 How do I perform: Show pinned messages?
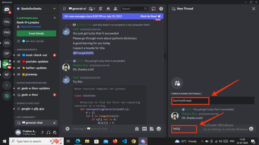[x=108, y=9]
